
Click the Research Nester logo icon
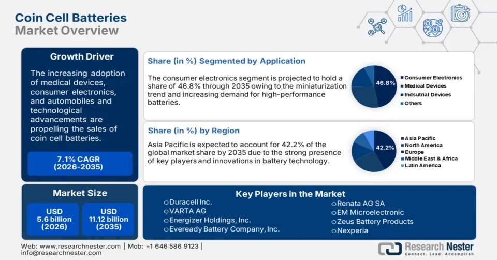[390, 249]
